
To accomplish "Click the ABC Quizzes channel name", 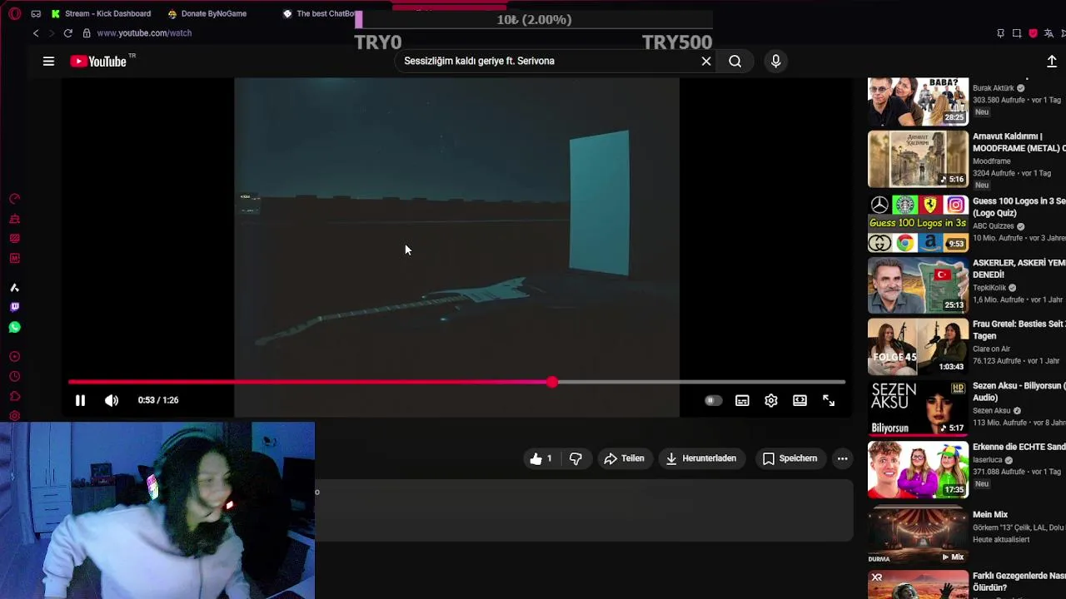I will 993,226.
